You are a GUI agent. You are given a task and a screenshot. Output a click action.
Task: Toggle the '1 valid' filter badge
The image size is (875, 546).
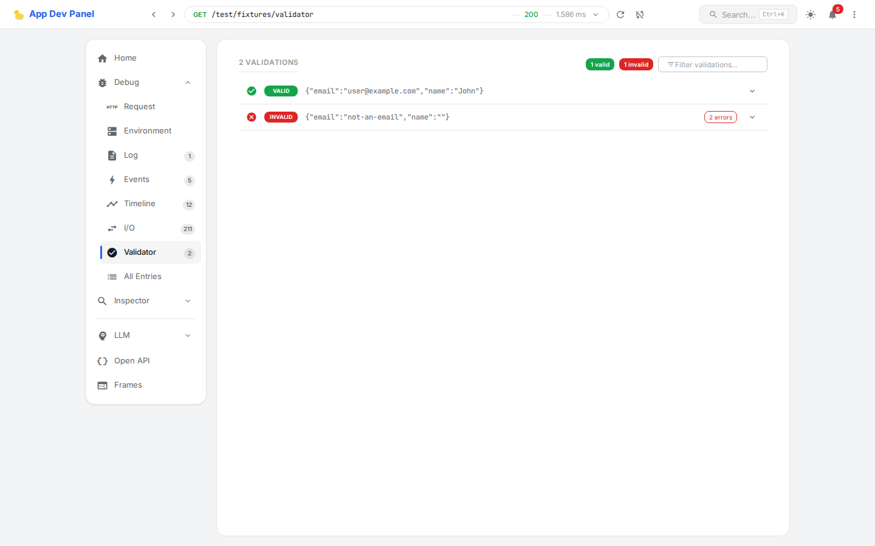600,64
